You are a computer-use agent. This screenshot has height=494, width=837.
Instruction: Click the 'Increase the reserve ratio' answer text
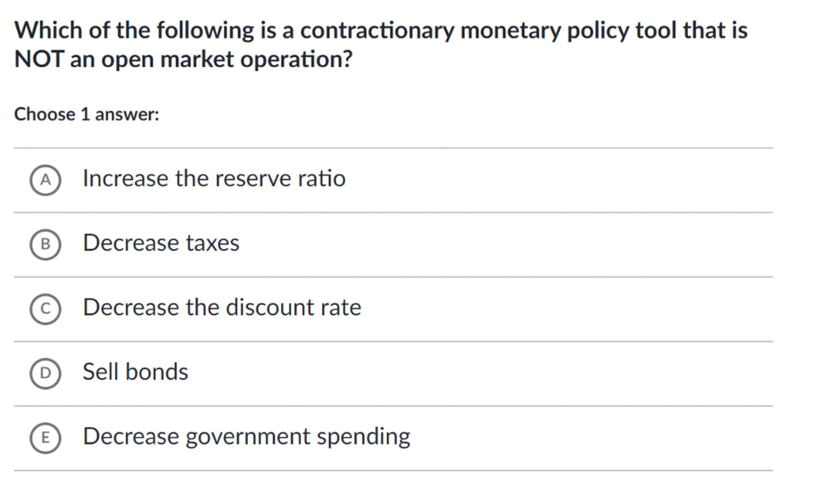tap(214, 179)
